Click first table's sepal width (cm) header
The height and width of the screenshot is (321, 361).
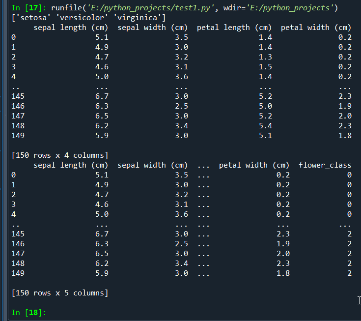(x=153, y=28)
